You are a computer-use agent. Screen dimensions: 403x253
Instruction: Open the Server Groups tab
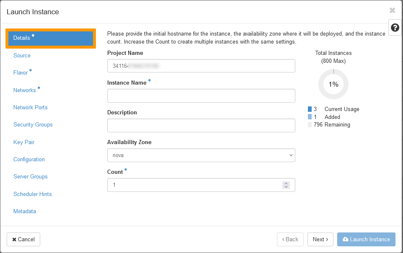[30, 176]
